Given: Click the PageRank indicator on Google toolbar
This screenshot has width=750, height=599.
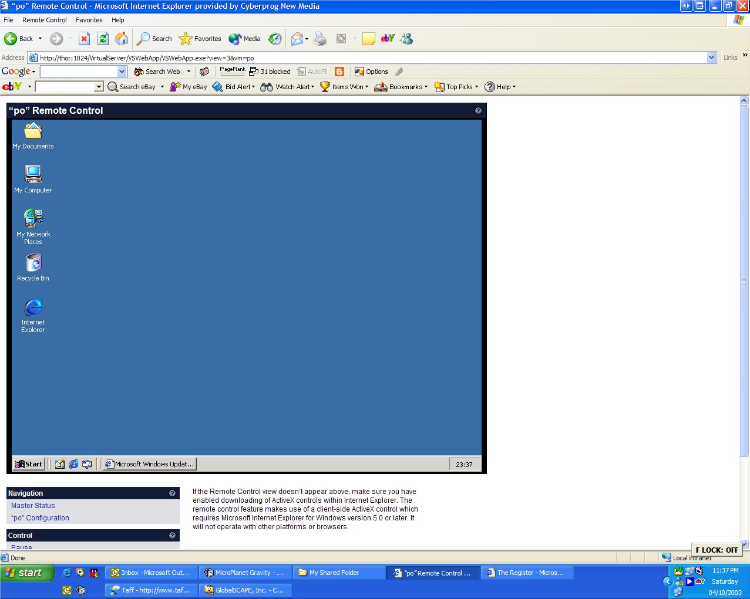Looking at the screenshot, I should pos(233,71).
